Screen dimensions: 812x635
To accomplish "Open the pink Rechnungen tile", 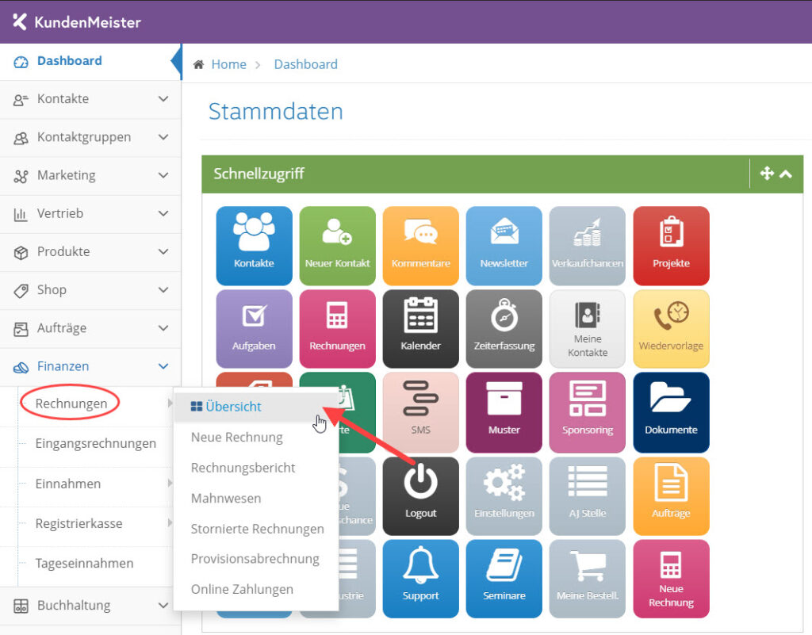I will [x=337, y=329].
